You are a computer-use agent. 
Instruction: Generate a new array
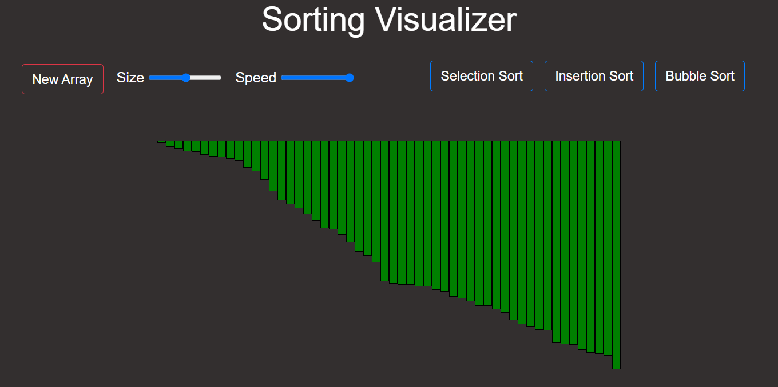pos(62,79)
